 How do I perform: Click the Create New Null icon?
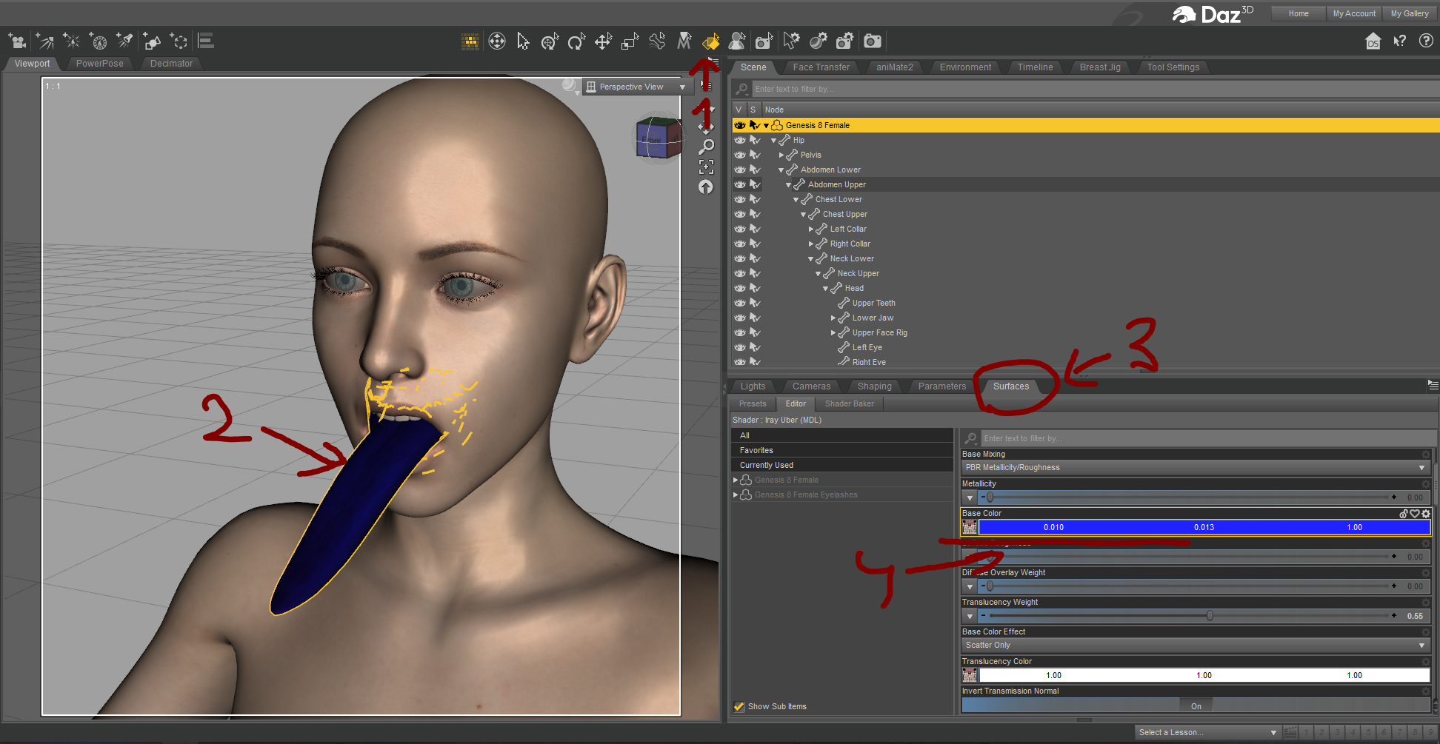[179, 41]
